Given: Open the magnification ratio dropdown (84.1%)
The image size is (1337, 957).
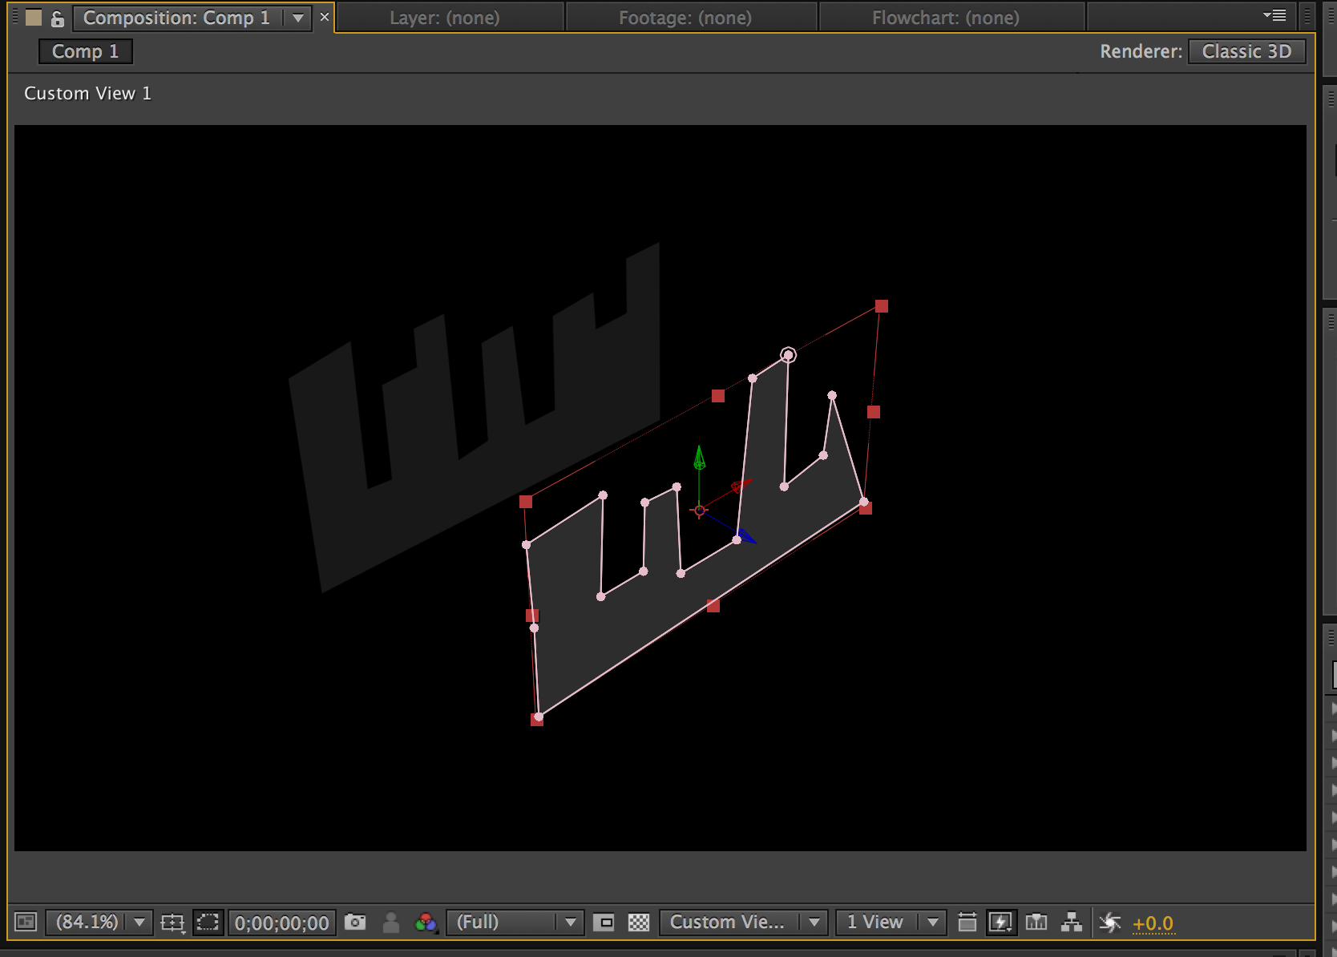Looking at the screenshot, I should point(99,923).
